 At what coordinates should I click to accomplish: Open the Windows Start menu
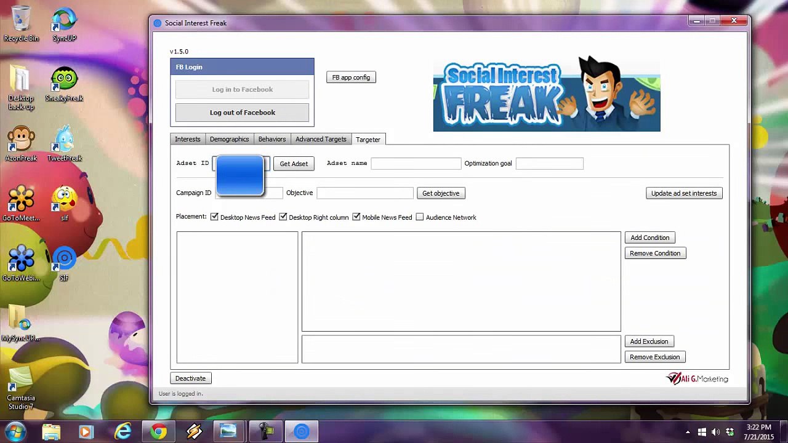pos(15,431)
